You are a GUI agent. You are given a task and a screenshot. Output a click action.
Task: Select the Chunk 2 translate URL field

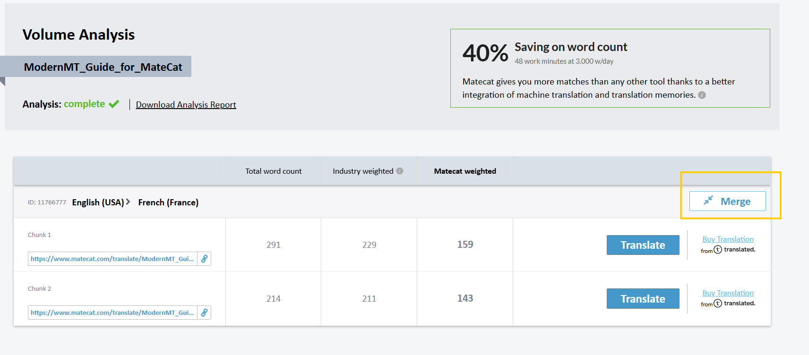(112, 313)
